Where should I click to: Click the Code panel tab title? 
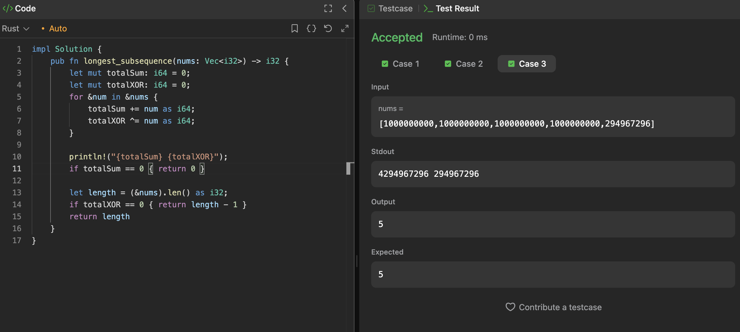tap(25, 8)
